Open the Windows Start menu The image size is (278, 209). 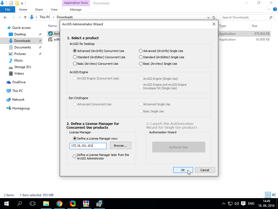click(x=7, y=204)
